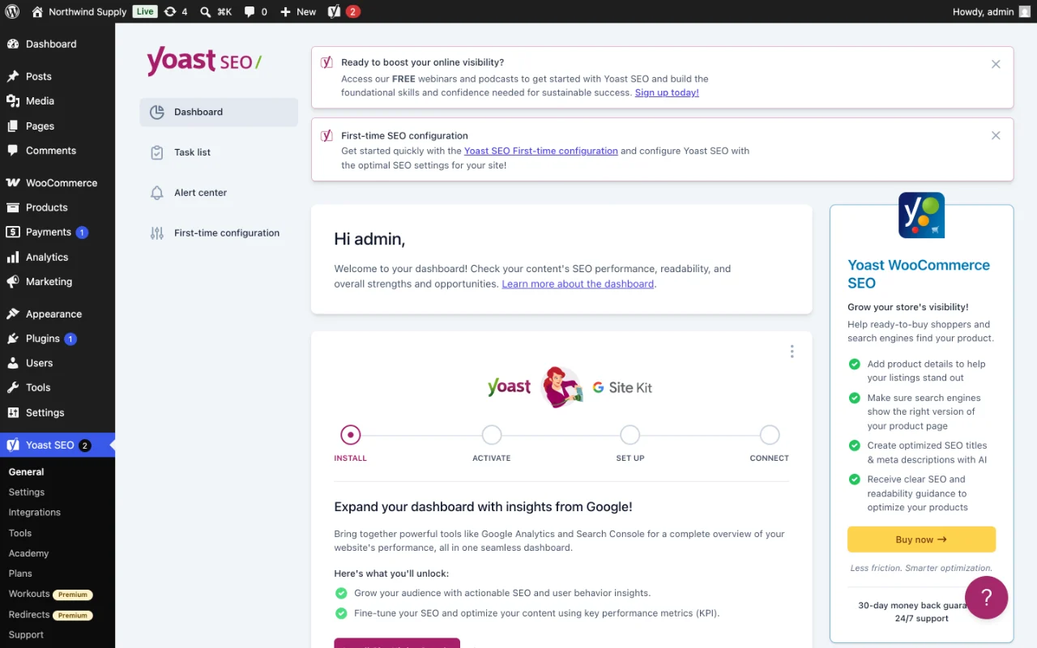1037x648 pixels.
Task: Click New in the admin bar
Action: (x=298, y=11)
